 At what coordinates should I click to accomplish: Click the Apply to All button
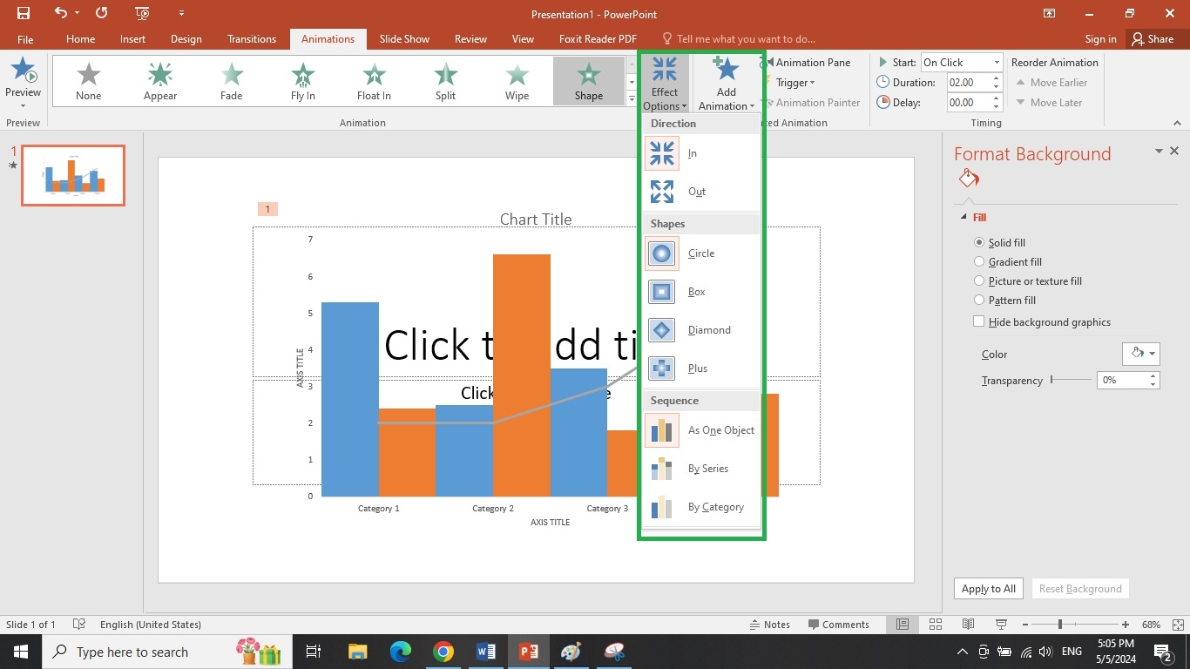click(988, 589)
